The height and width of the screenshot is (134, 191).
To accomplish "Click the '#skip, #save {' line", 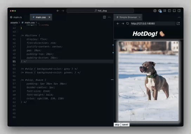I will click(x=33, y=80).
